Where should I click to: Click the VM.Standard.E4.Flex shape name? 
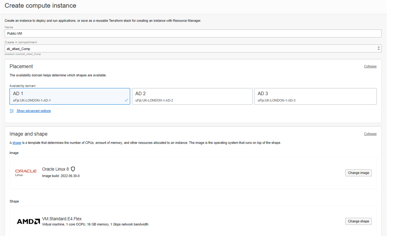pos(62,219)
